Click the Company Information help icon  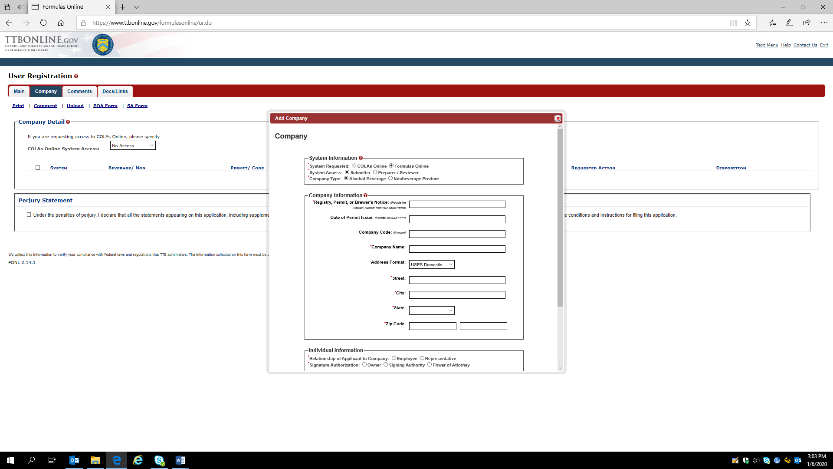[365, 195]
